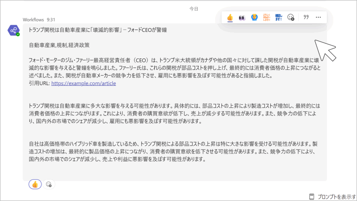Add a reaction using smiley below the message
This screenshot has height=201, width=357.
(x=49, y=184)
